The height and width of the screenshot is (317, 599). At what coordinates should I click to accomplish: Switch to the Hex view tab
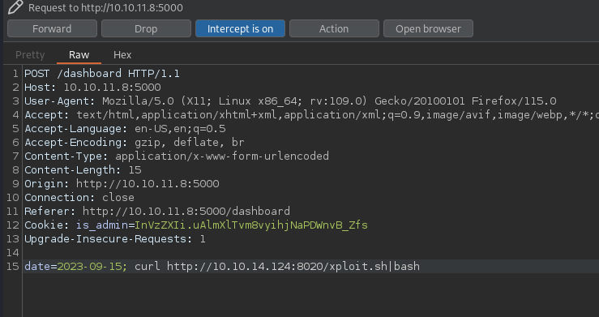click(x=122, y=54)
